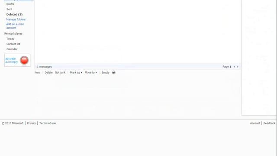Screen dimensions: 277x156
Task: Open the Today related place
Action: pyautogui.click(x=10, y=39)
